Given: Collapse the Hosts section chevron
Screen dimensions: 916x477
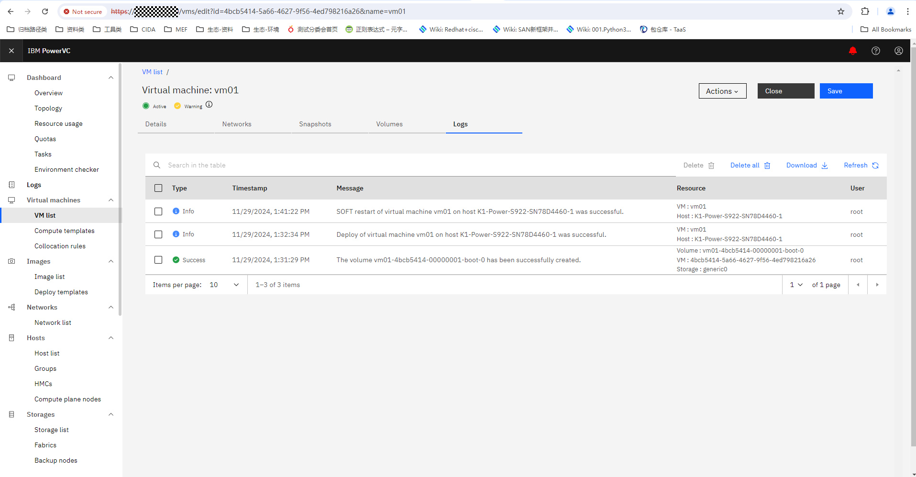Looking at the screenshot, I should click(111, 338).
